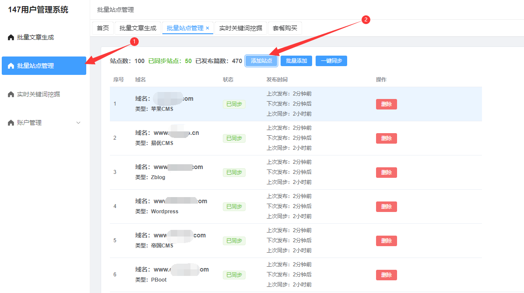Delete row 5 帝国CMS site
The width and height of the screenshot is (524, 293).
[x=386, y=240]
